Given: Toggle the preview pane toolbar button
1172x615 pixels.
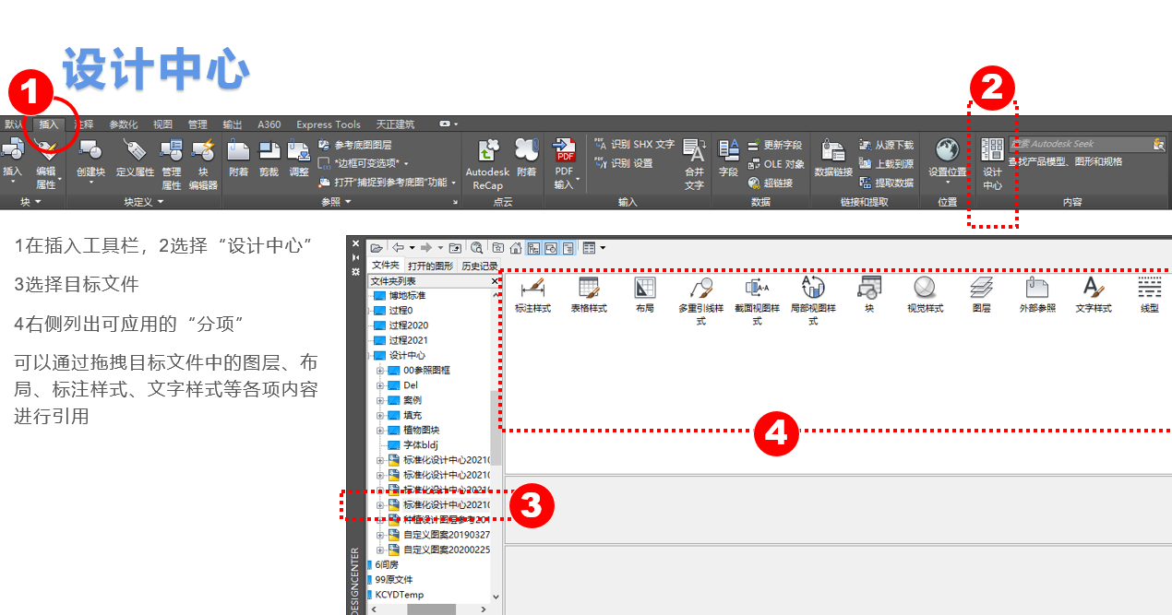Looking at the screenshot, I should tap(551, 248).
